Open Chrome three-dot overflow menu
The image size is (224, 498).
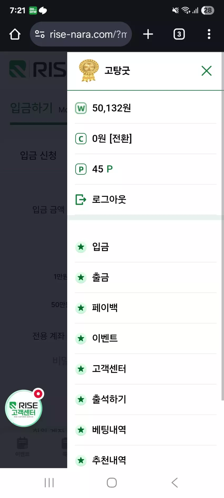209,34
